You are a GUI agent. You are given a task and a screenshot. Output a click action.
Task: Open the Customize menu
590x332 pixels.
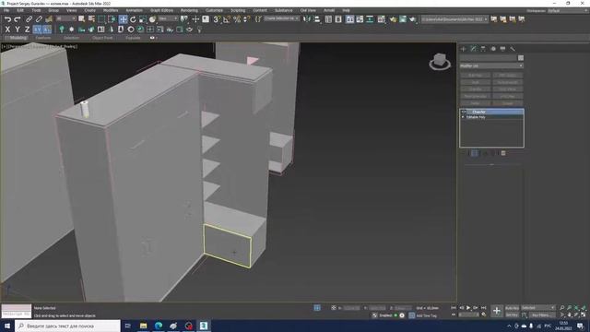(x=214, y=10)
